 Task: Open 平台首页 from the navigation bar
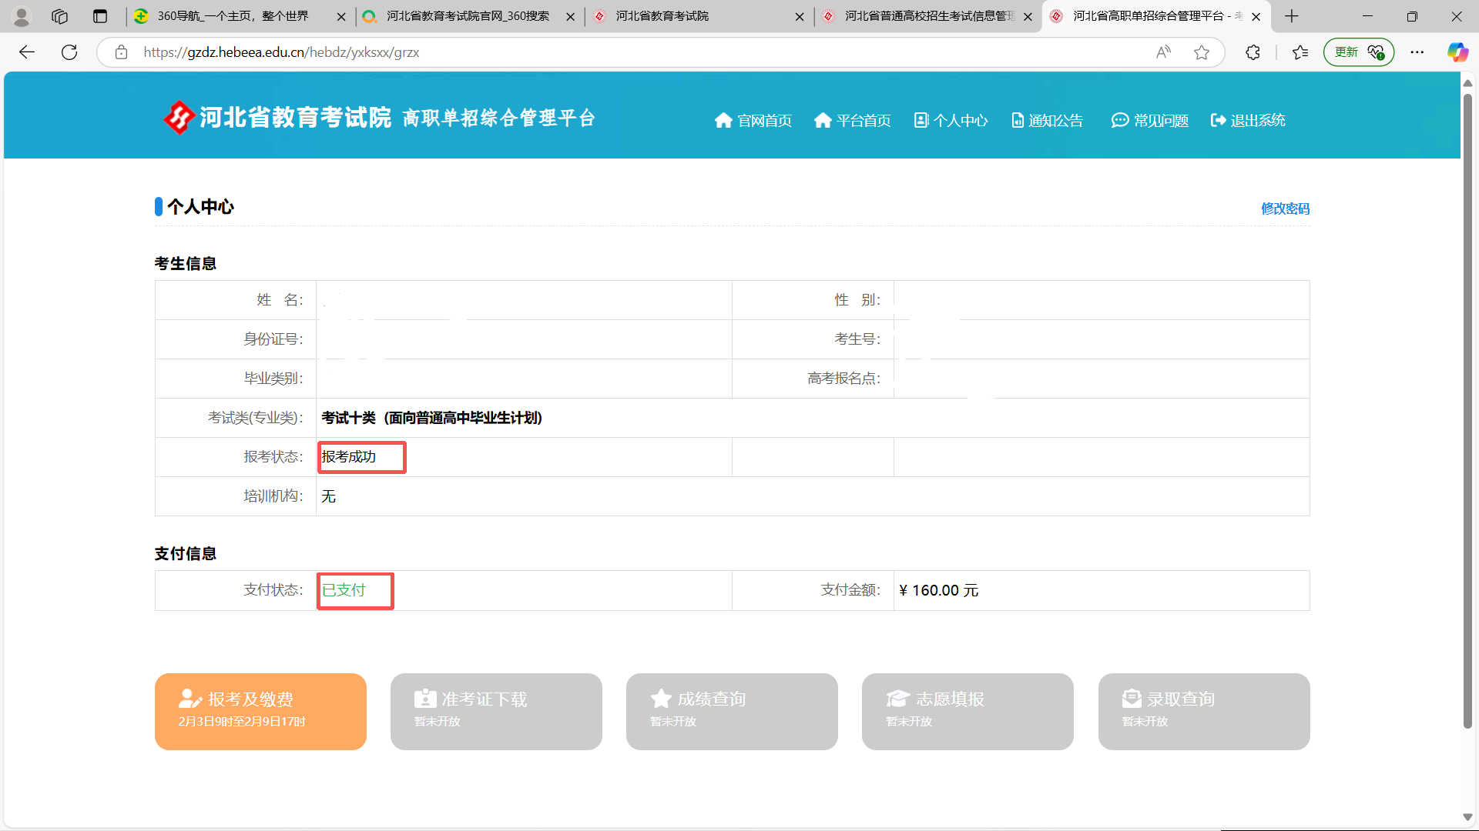coord(823,120)
